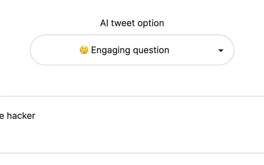Click the word 'question' in the dropdown
Image resolution: width=264 pixels, height=165 pixels.
tap(151, 50)
